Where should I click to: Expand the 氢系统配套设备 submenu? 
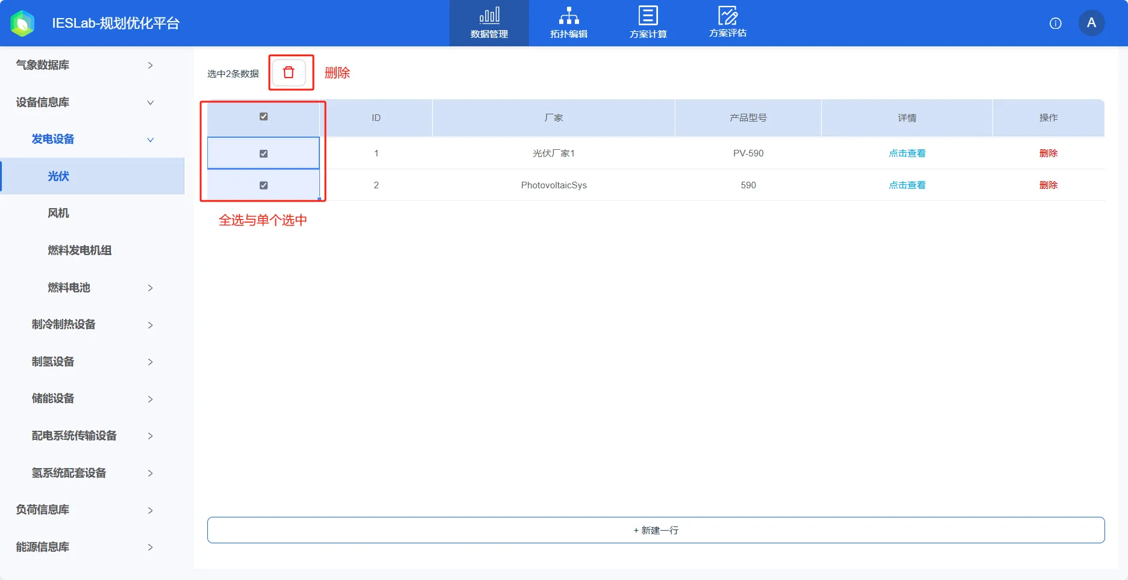92,473
